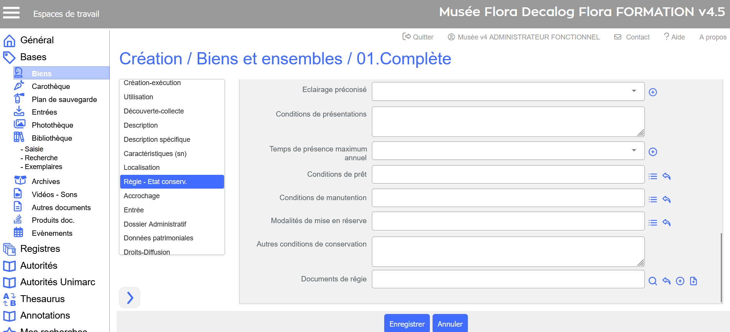Select the Accrochage section tab
Image resolution: width=730 pixels, height=332 pixels.
click(142, 196)
